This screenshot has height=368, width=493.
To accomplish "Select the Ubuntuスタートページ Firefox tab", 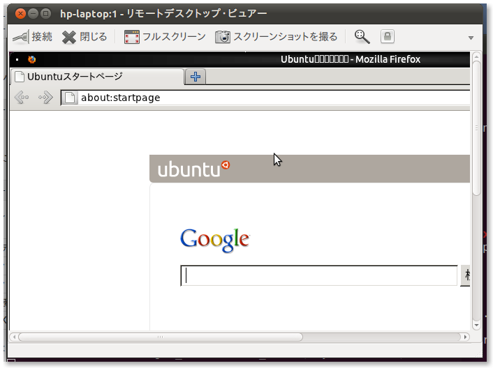I will coord(97,77).
